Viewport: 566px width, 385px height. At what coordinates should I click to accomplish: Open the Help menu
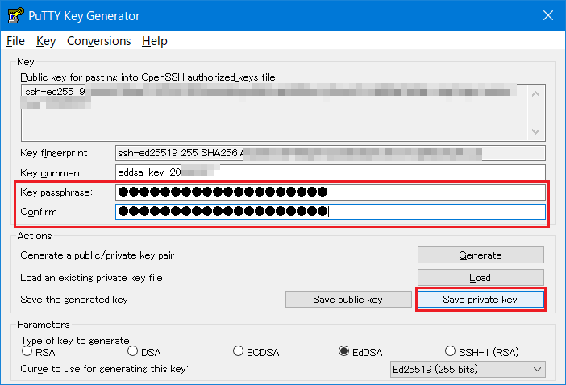154,41
